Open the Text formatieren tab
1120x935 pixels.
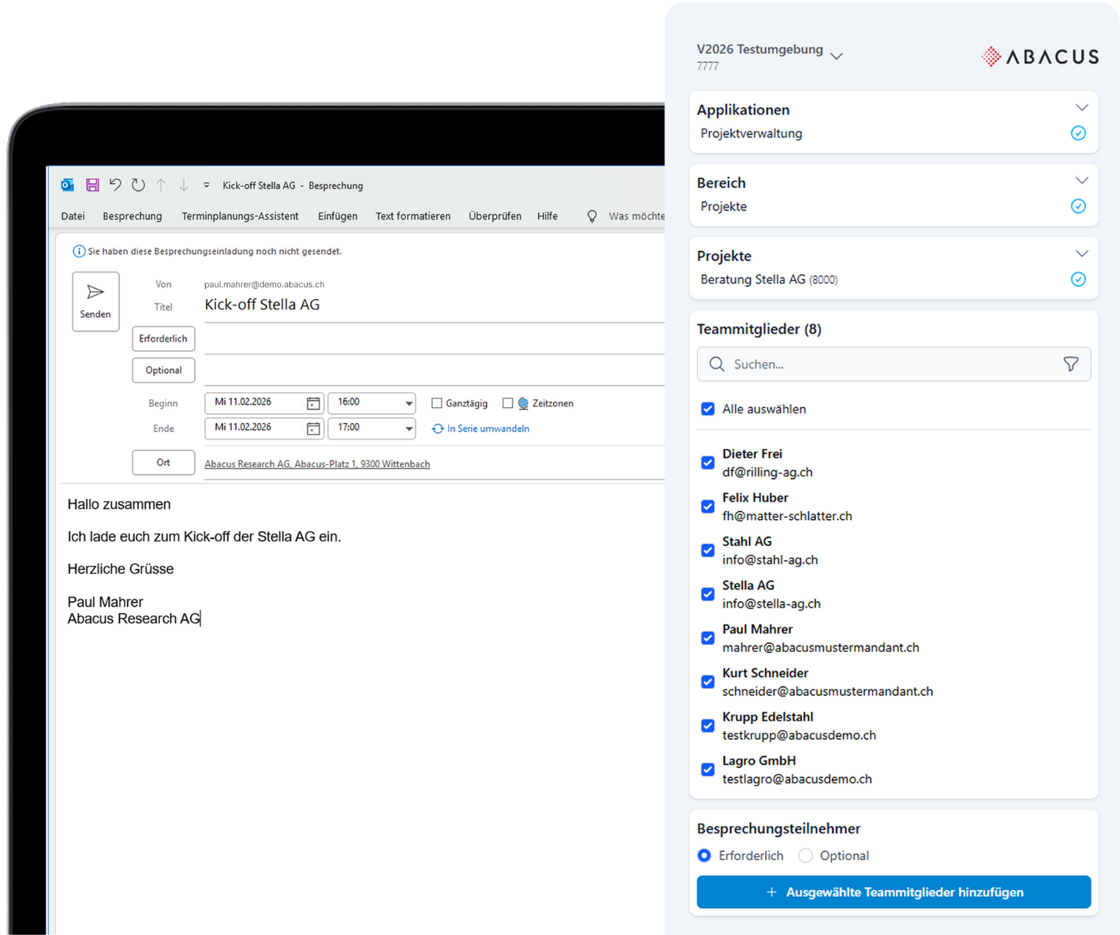pos(413,216)
